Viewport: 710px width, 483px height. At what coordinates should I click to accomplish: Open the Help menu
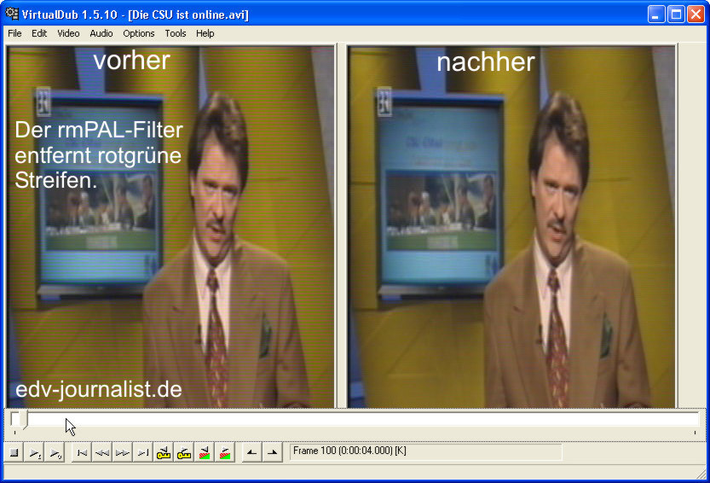pyautogui.click(x=205, y=33)
